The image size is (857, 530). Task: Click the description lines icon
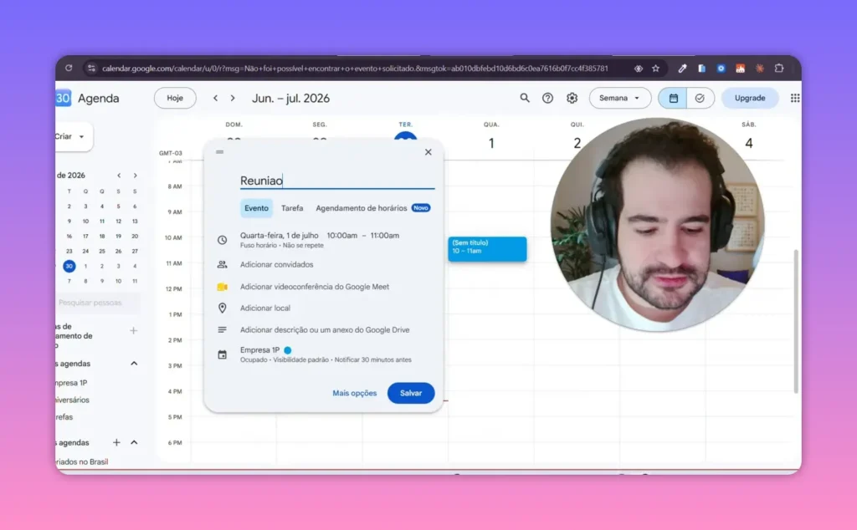point(222,329)
